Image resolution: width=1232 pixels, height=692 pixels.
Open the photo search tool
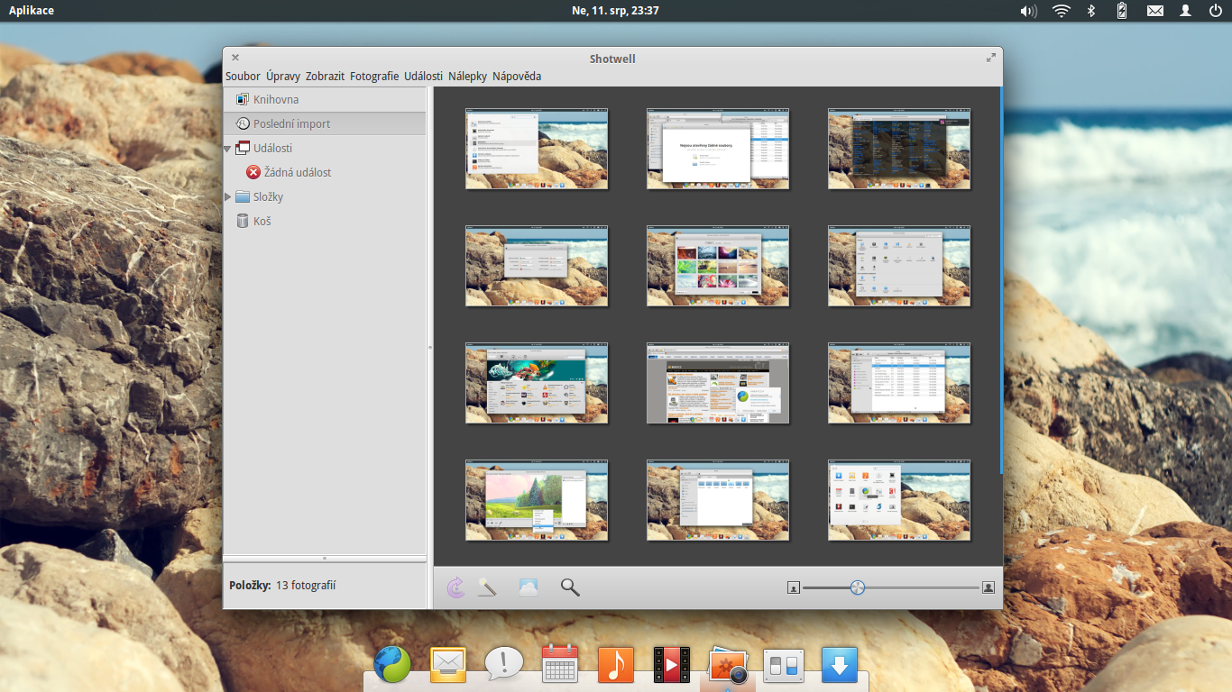pyautogui.click(x=569, y=587)
